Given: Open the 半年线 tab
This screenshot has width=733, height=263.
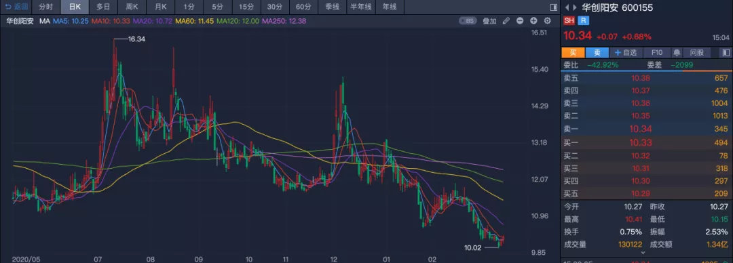Looking at the screenshot, I should (360, 7).
